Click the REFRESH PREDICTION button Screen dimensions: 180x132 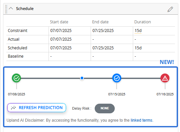point(36,108)
